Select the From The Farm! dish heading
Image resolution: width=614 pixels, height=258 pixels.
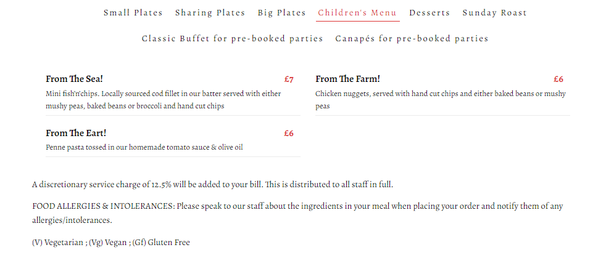tap(347, 79)
